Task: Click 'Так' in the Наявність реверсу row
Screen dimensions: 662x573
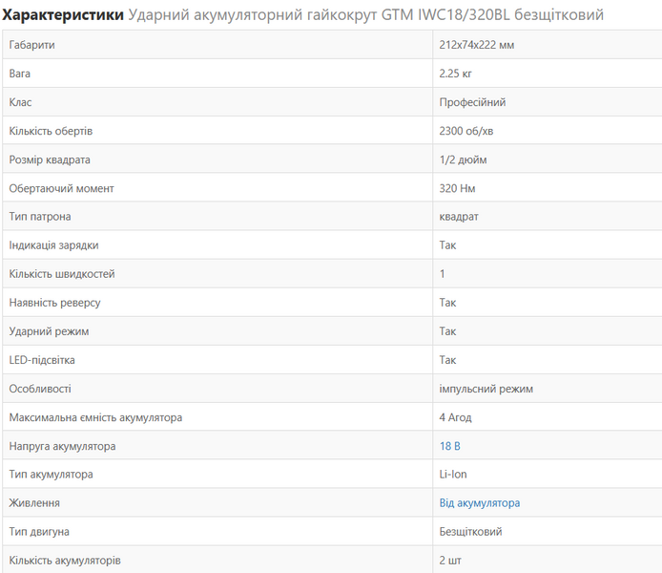Action: pyautogui.click(x=447, y=303)
